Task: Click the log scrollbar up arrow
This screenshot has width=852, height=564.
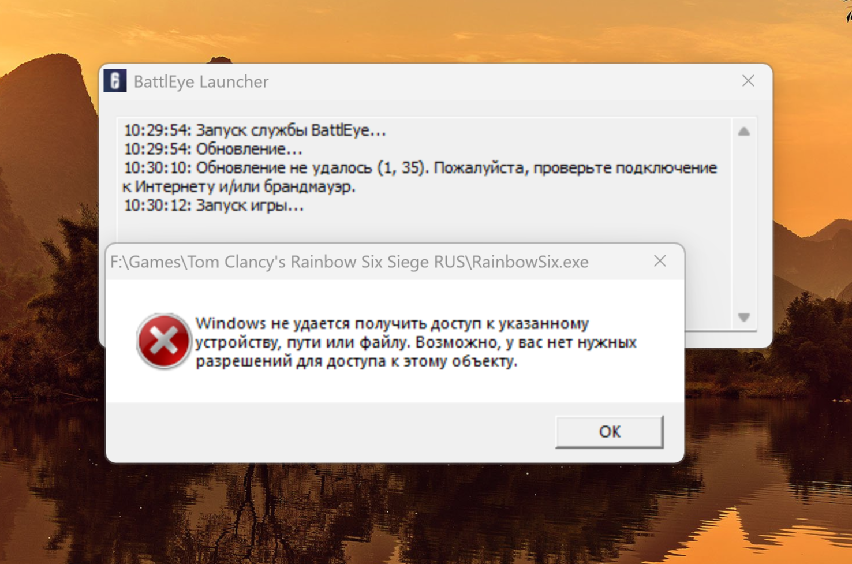Action: tap(744, 132)
